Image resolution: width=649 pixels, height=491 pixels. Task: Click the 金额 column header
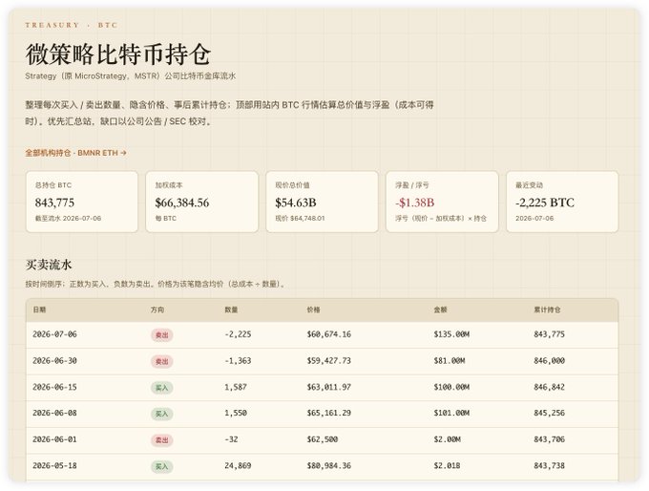coord(440,310)
